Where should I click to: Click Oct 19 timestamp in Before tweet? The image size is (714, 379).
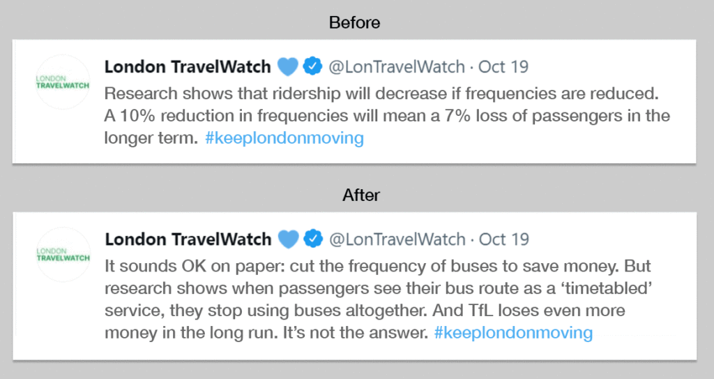[503, 67]
